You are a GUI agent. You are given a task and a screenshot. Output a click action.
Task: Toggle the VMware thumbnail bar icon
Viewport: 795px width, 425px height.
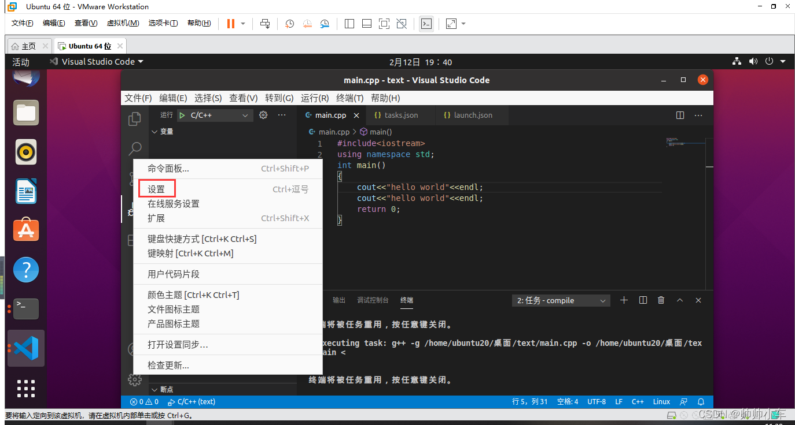367,24
